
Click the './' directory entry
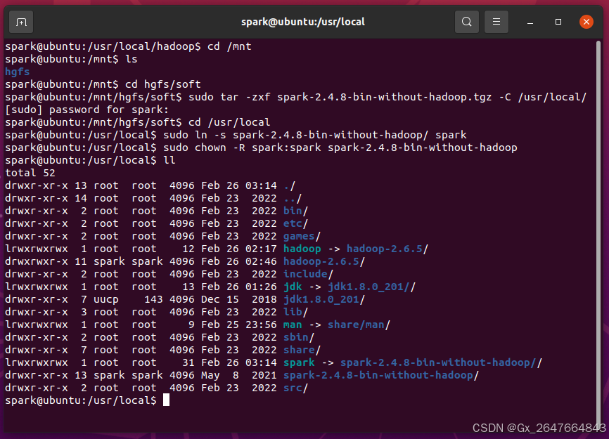point(290,185)
